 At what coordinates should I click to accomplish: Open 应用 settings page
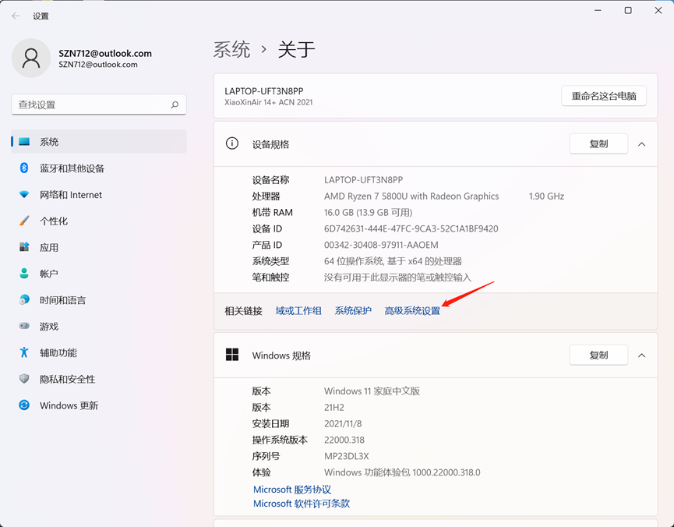point(99,247)
